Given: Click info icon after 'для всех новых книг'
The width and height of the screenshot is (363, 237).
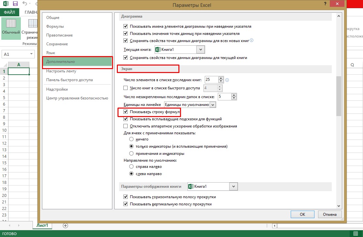Looking at the screenshot, I should (251, 41).
